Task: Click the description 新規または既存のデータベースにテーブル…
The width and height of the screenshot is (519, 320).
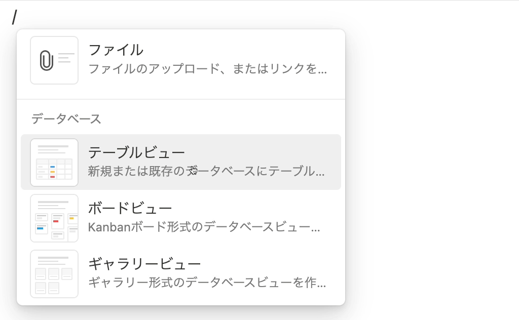Action: pyautogui.click(x=207, y=171)
